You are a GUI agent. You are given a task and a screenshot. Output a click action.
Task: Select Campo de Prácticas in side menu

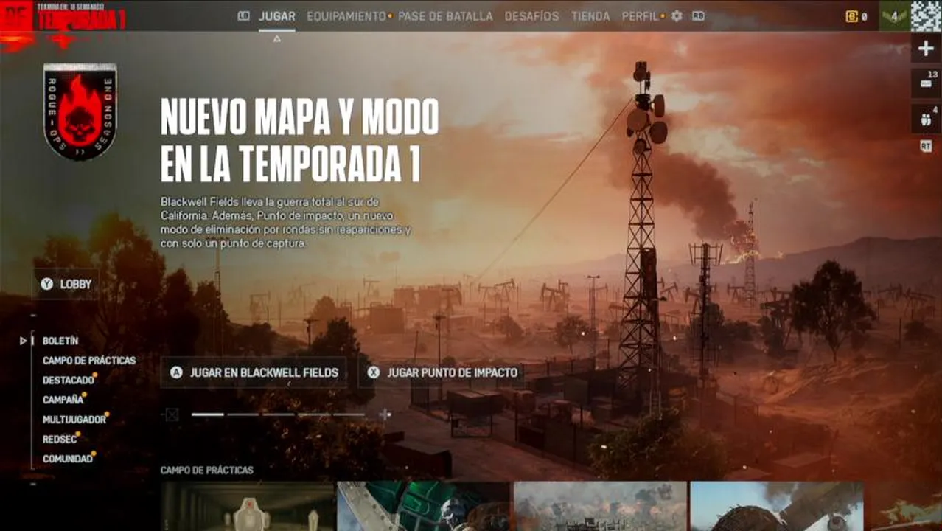pyautogui.click(x=89, y=361)
